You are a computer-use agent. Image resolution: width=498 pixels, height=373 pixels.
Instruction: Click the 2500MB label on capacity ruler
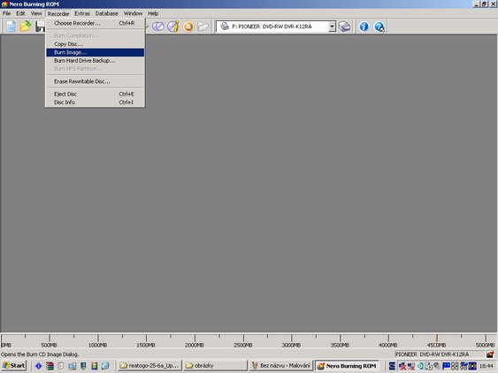tap(243, 345)
